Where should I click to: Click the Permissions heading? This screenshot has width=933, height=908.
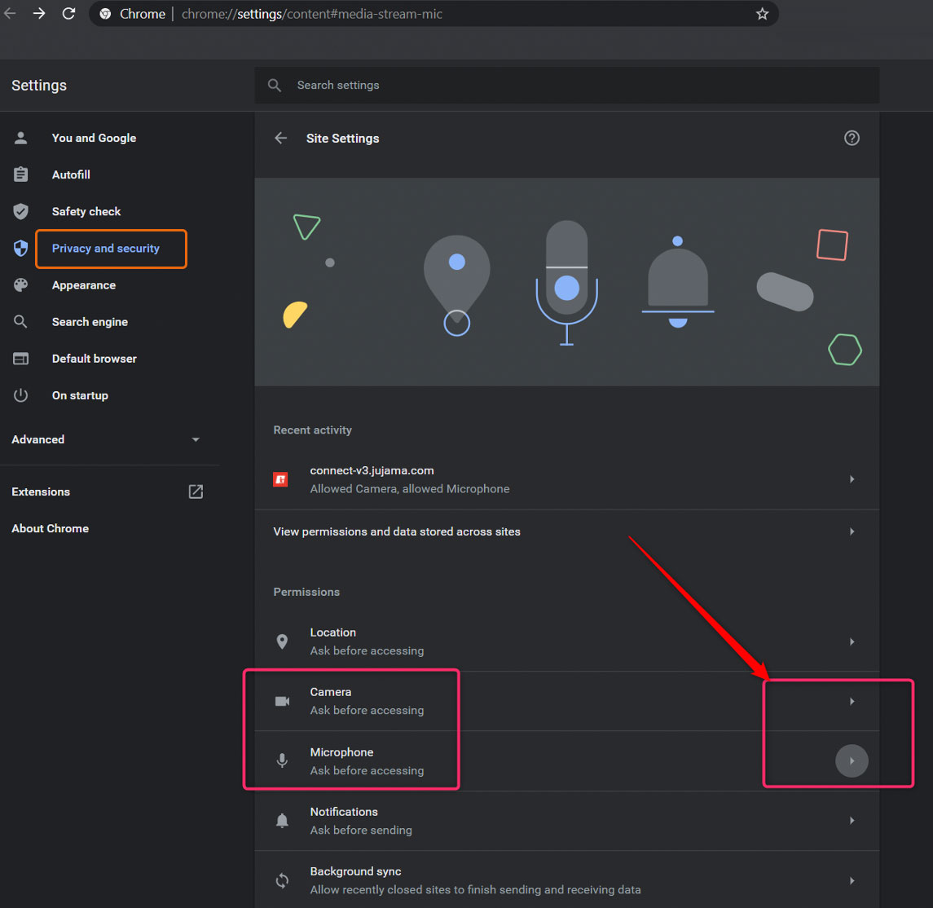tap(306, 592)
